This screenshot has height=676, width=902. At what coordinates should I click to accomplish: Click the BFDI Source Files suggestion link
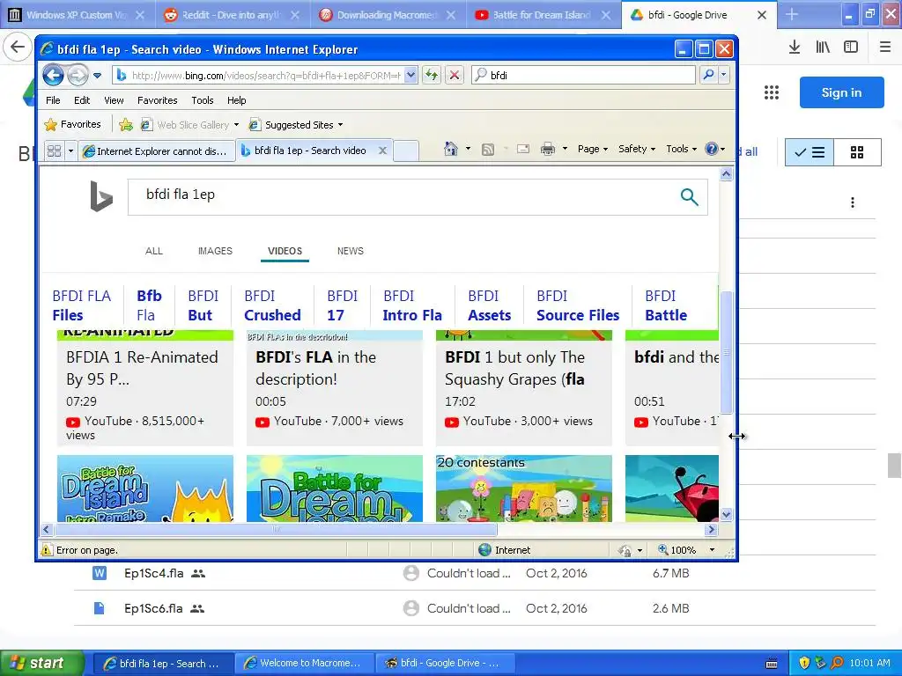578,305
